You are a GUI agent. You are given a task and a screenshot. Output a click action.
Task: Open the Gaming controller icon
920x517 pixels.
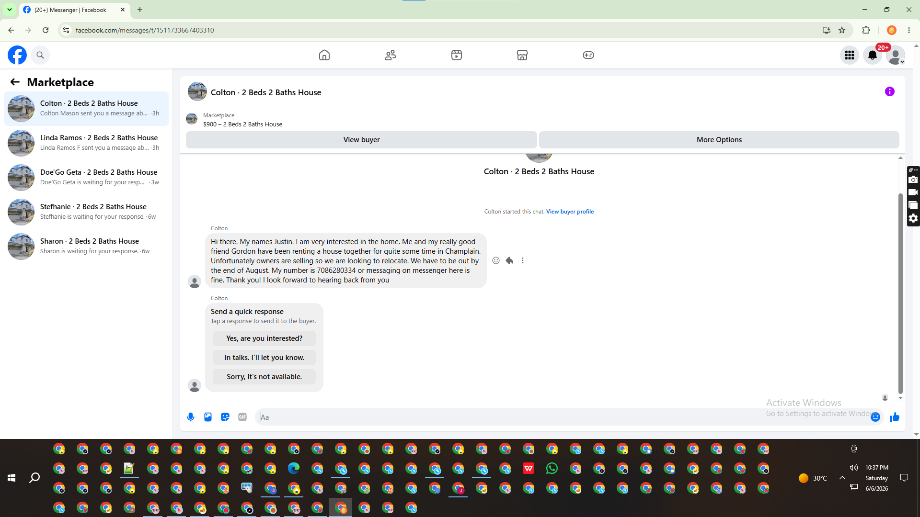tap(588, 55)
